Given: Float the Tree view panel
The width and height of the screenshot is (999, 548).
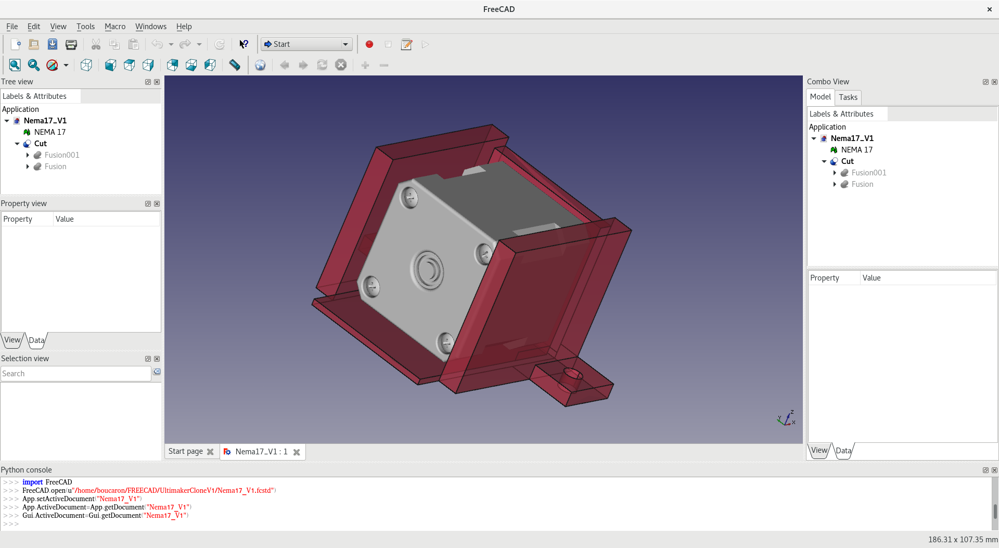Looking at the screenshot, I should (x=148, y=82).
